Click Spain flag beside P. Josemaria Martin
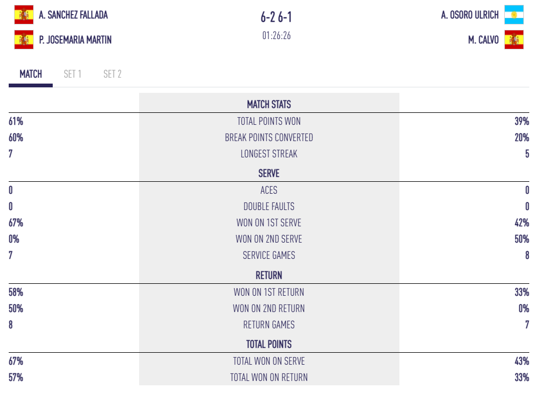Viewport: 538px width, 394px height. pyautogui.click(x=23, y=40)
